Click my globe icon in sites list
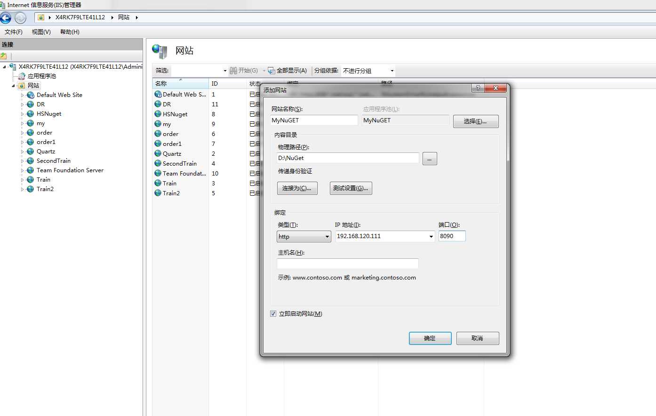 tap(158, 124)
